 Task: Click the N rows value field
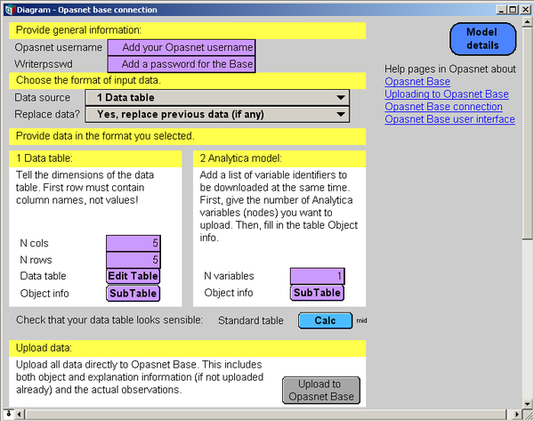pos(133,260)
